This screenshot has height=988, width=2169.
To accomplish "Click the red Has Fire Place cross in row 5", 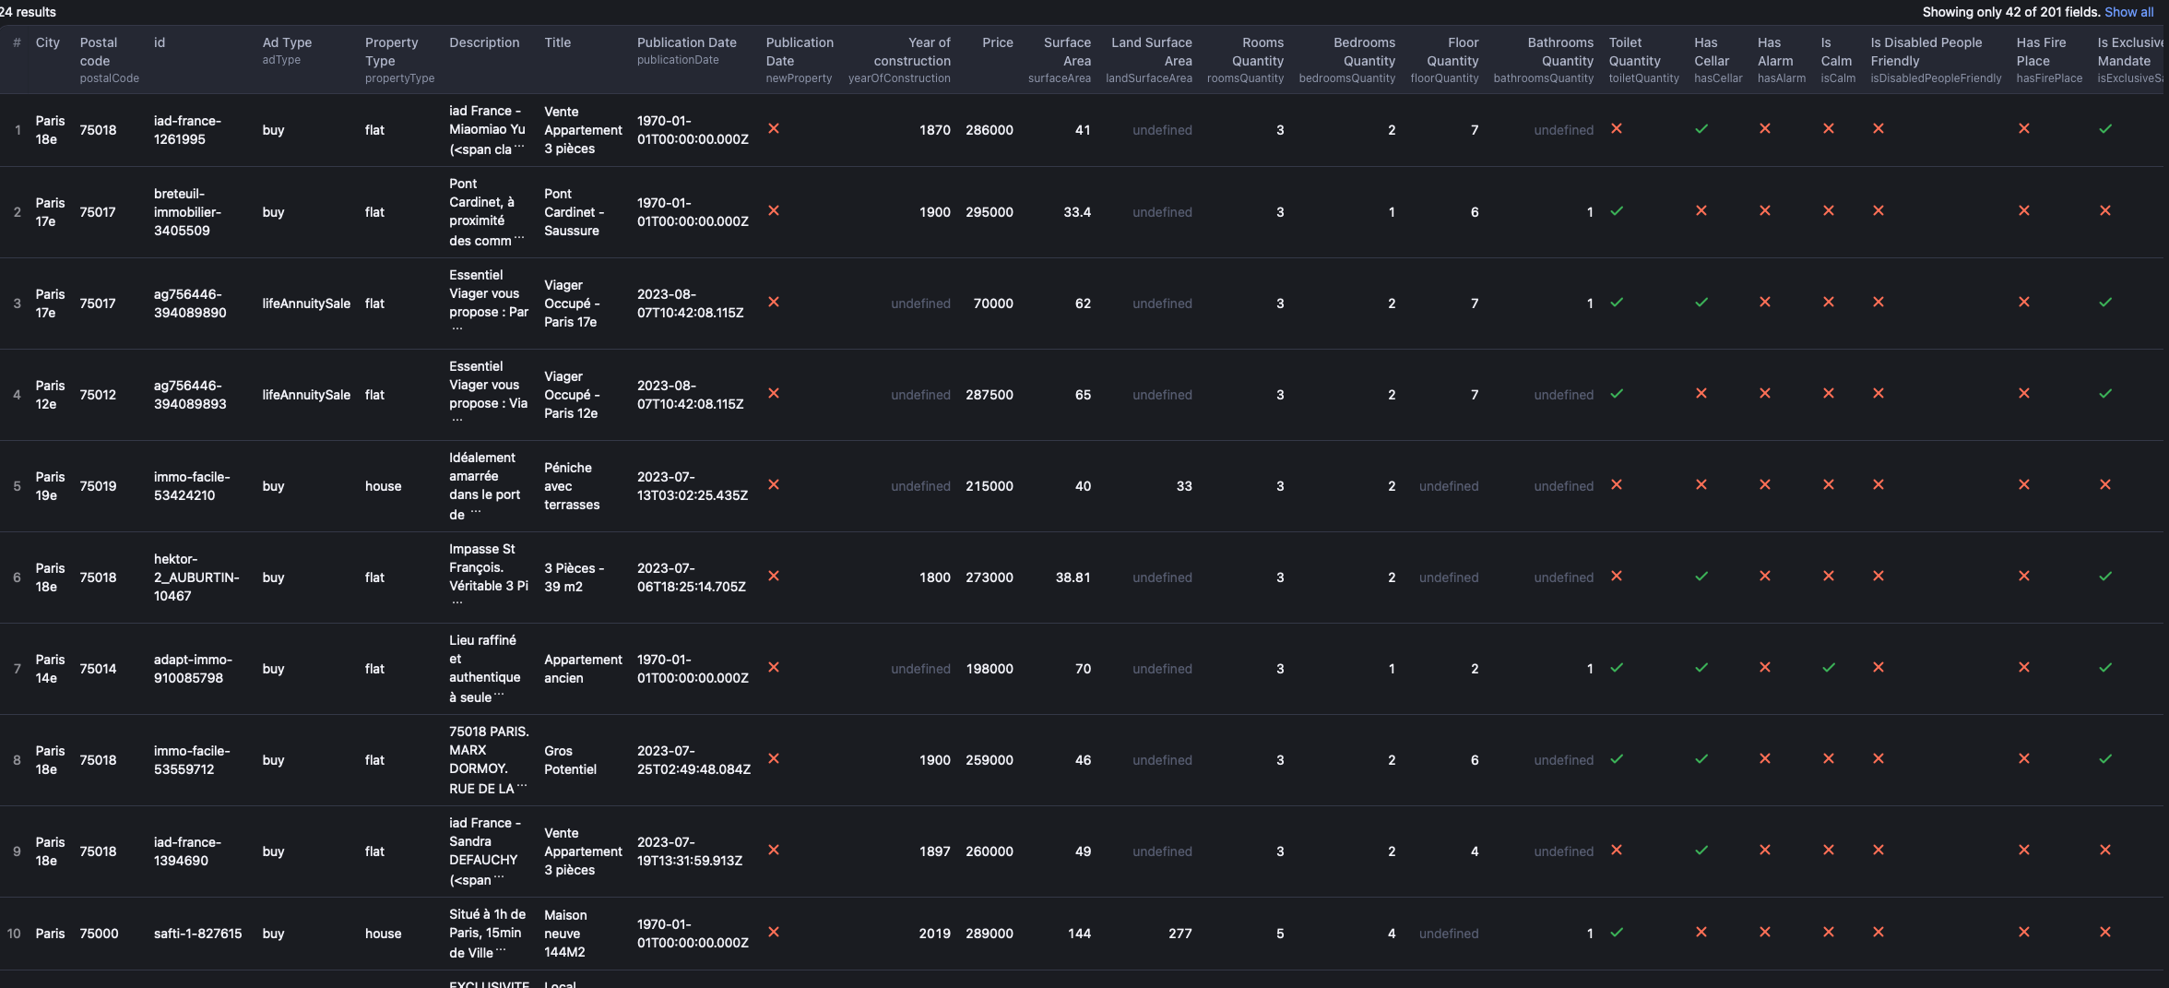I will [2023, 485].
